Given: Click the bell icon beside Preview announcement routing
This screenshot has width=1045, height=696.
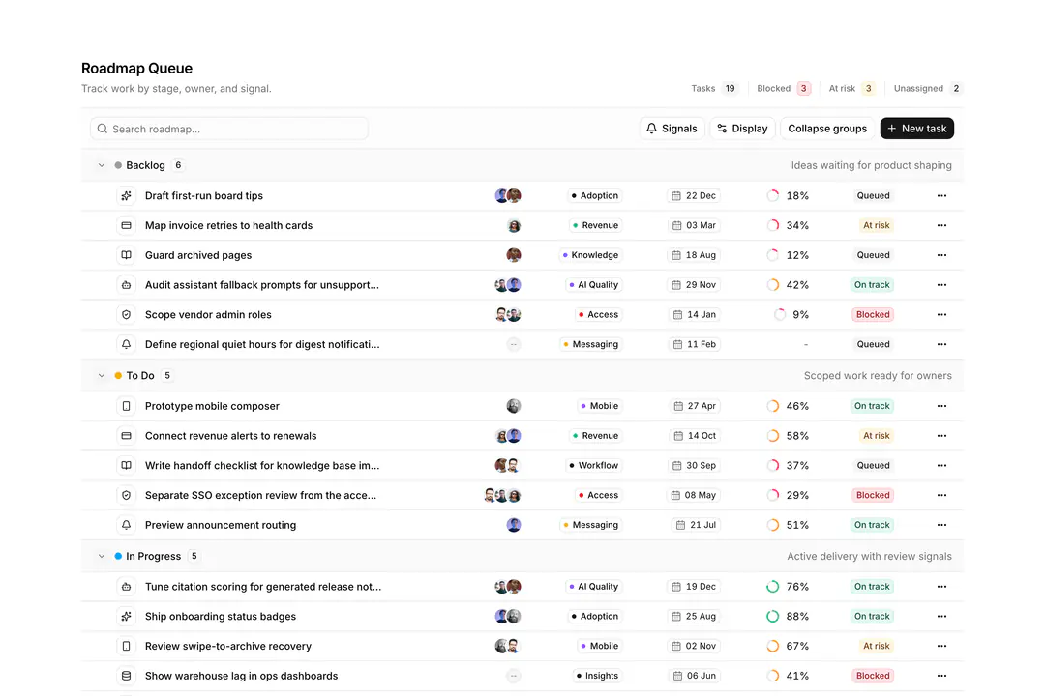Looking at the screenshot, I should point(126,525).
